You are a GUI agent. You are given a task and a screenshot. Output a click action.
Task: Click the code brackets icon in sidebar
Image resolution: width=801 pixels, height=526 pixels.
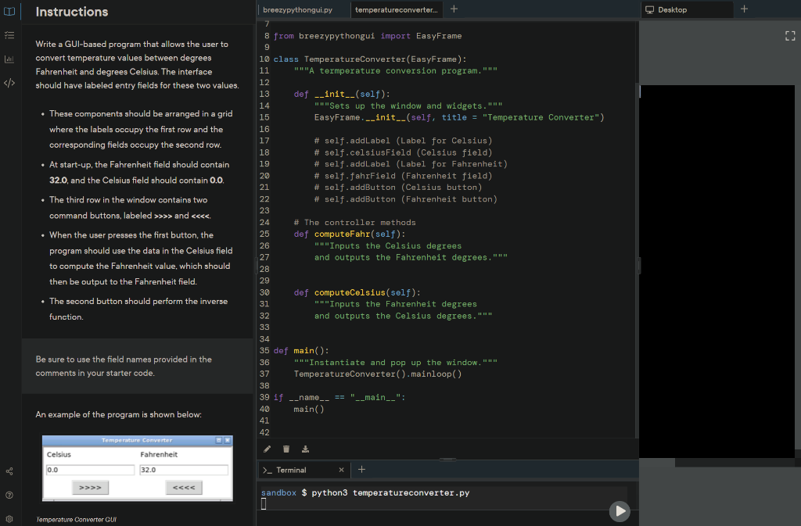[x=9, y=83]
